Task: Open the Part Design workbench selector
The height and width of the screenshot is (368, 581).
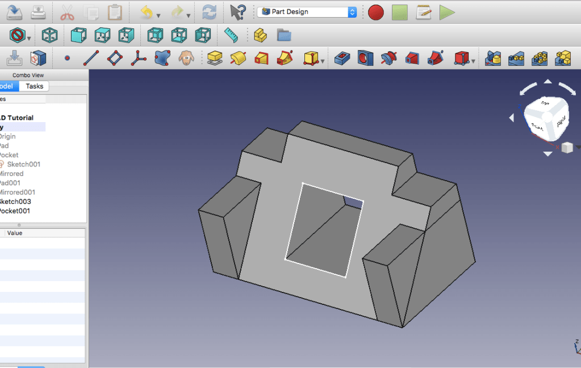Action: point(307,12)
